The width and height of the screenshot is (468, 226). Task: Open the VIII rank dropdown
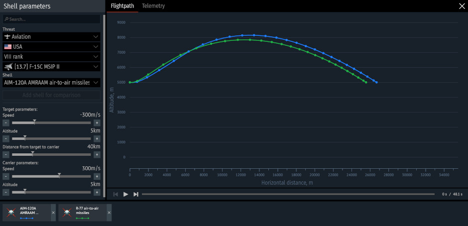click(51, 56)
